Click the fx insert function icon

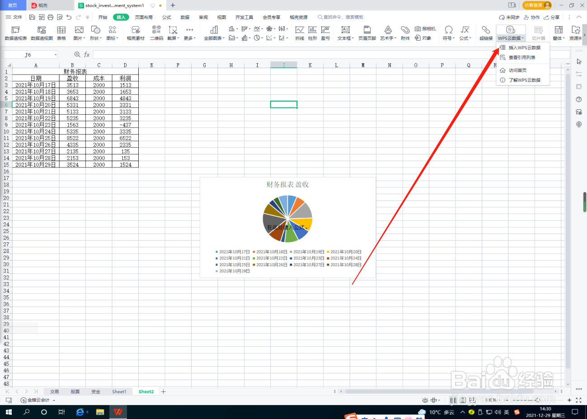[87, 55]
